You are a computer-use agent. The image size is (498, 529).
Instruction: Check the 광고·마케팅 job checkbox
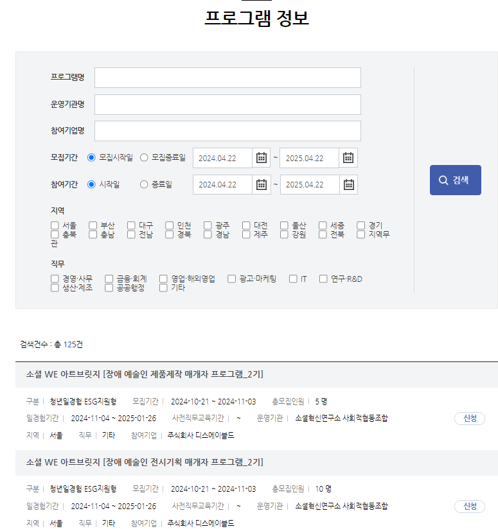click(x=231, y=279)
